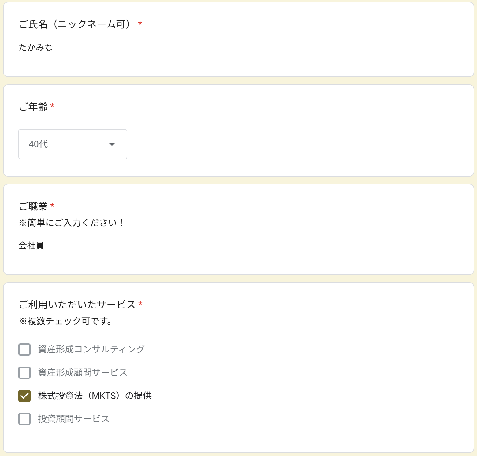Enable the 投資顧問サービス checkbox square
Viewport: 477px width, 456px height.
tap(24, 419)
